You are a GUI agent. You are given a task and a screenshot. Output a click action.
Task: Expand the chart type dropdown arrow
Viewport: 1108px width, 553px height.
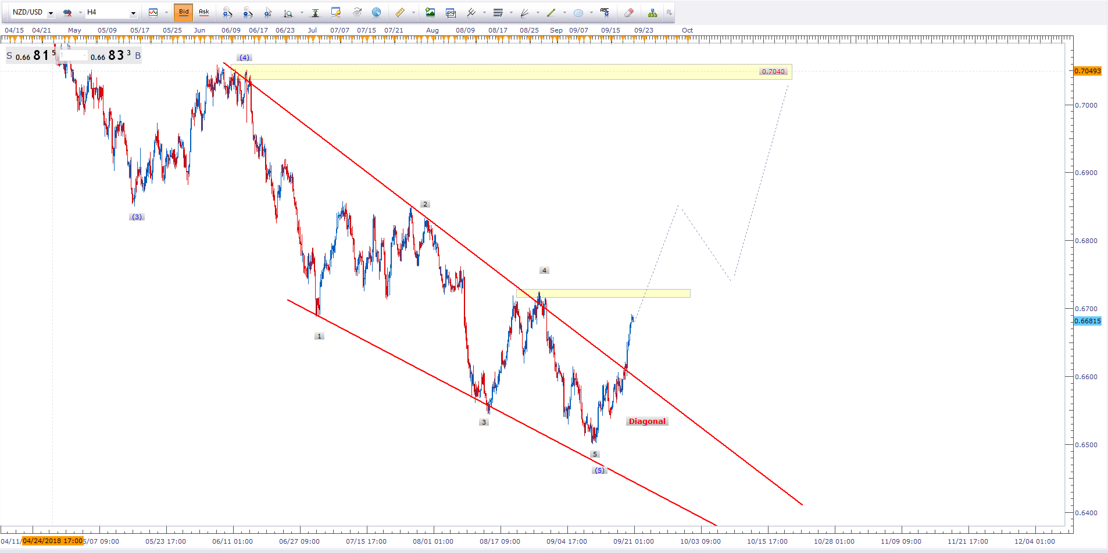tap(166, 12)
